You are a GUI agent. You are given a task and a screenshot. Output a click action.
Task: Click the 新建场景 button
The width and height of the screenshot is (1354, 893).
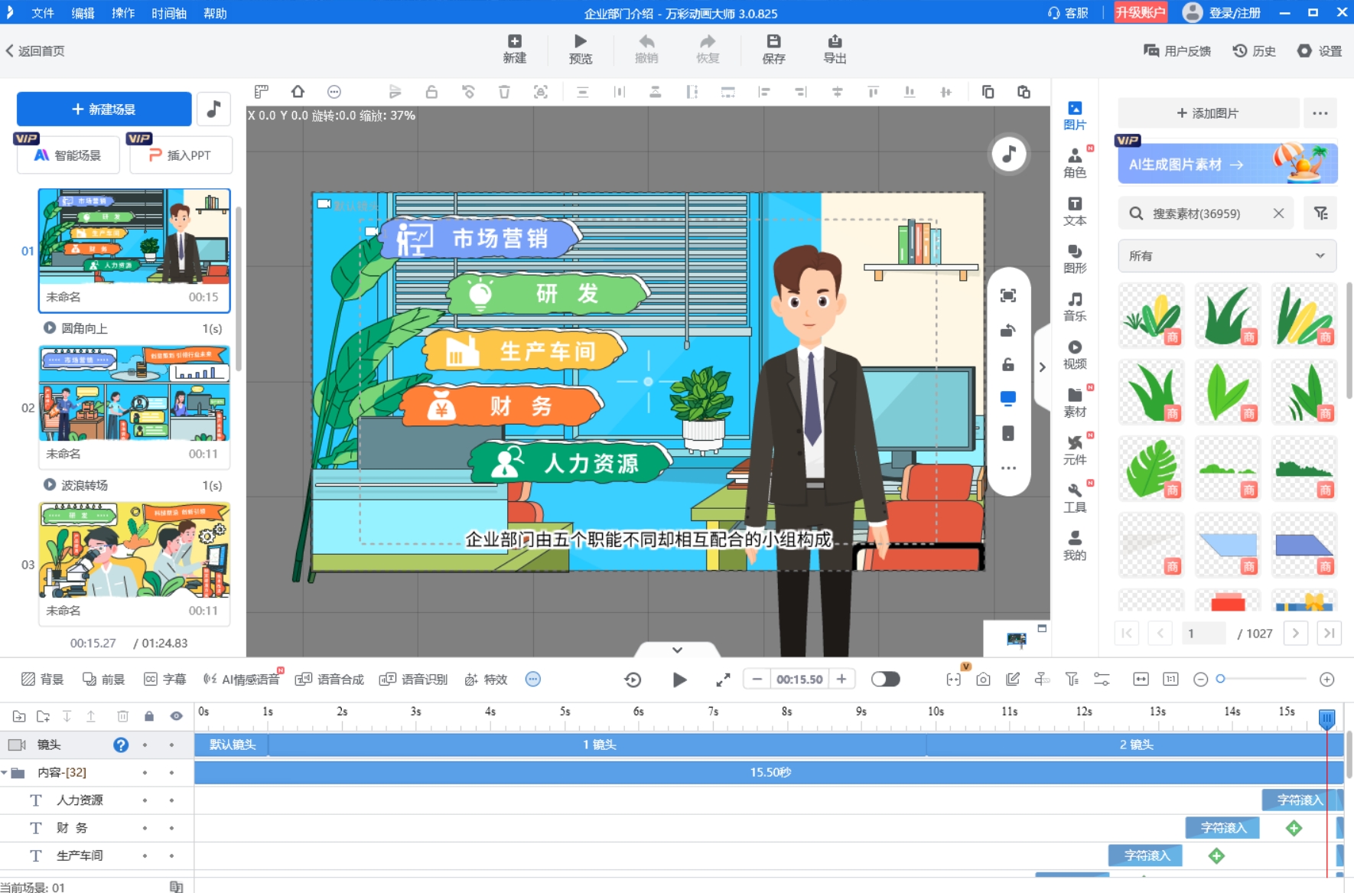(104, 109)
